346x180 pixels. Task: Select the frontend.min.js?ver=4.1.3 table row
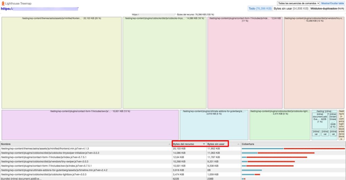tap(173, 149)
